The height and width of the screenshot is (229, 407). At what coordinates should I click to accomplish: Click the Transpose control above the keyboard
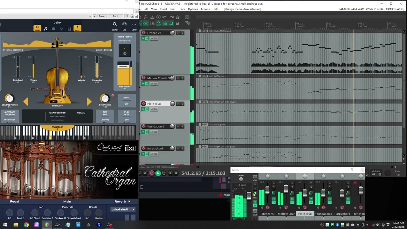(57, 128)
